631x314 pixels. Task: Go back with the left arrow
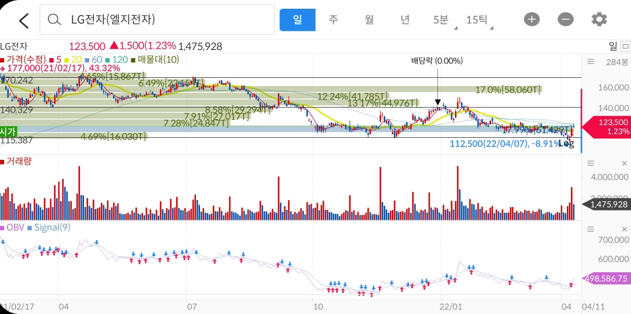click(24, 20)
